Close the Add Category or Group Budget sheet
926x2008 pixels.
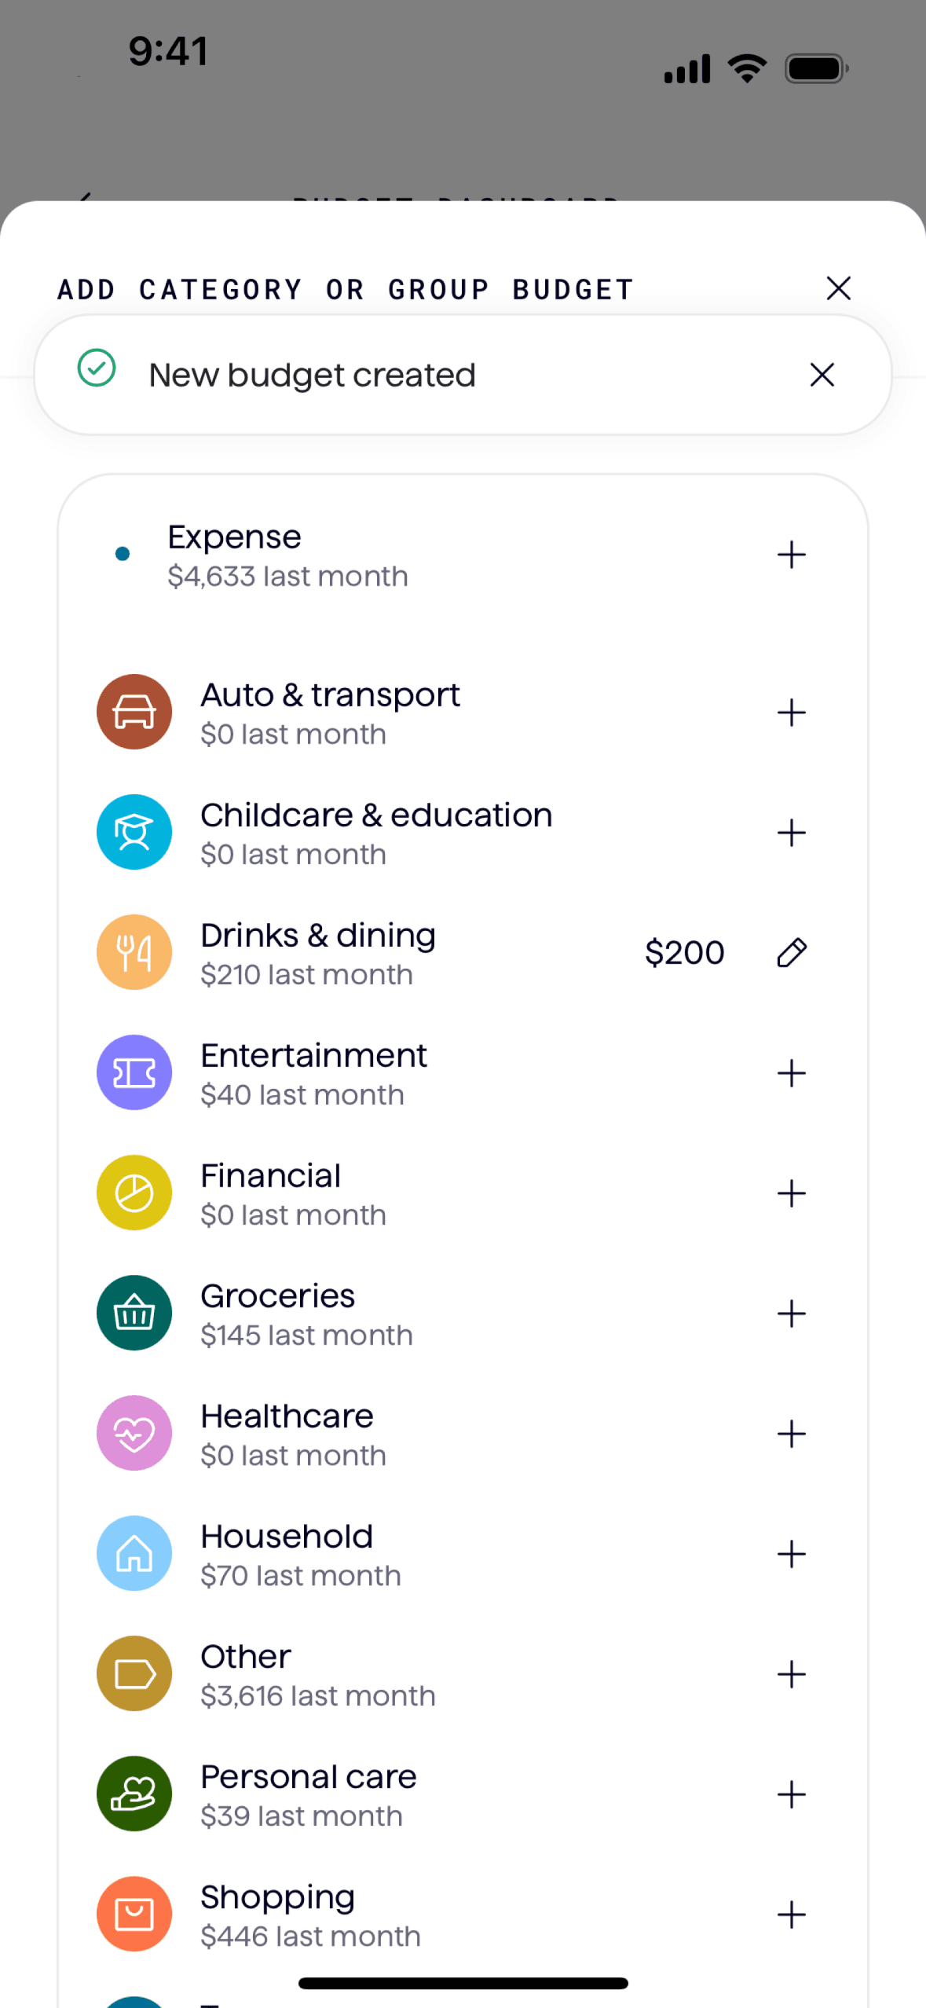838,288
